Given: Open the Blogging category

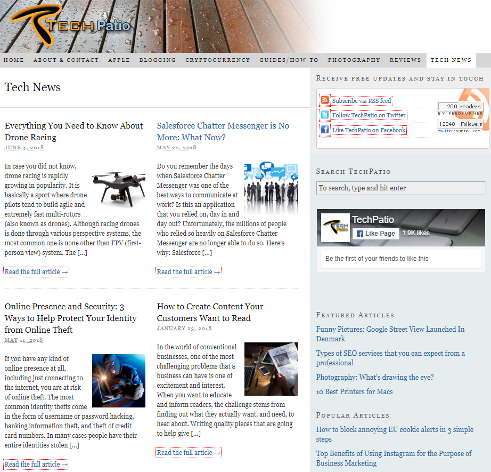Looking at the screenshot, I should point(158,60).
